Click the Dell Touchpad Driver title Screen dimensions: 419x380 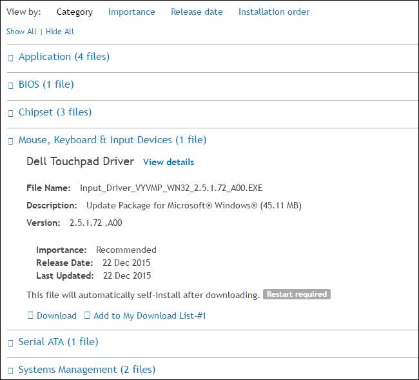coord(80,161)
